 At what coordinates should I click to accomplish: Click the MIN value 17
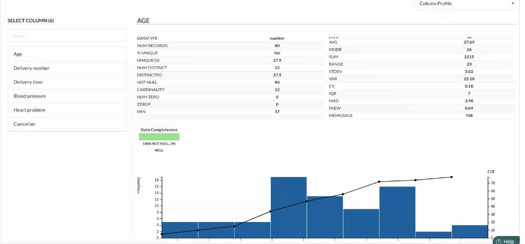[277, 112]
